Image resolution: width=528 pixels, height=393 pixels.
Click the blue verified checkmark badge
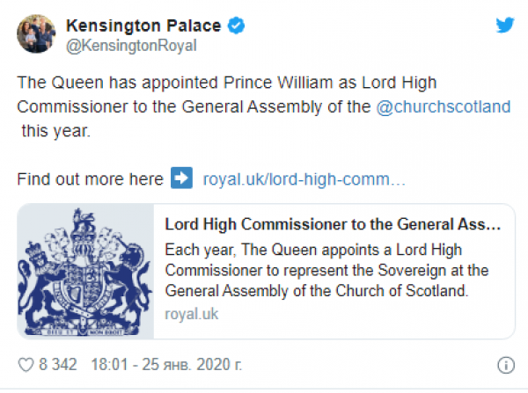pos(237,25)
